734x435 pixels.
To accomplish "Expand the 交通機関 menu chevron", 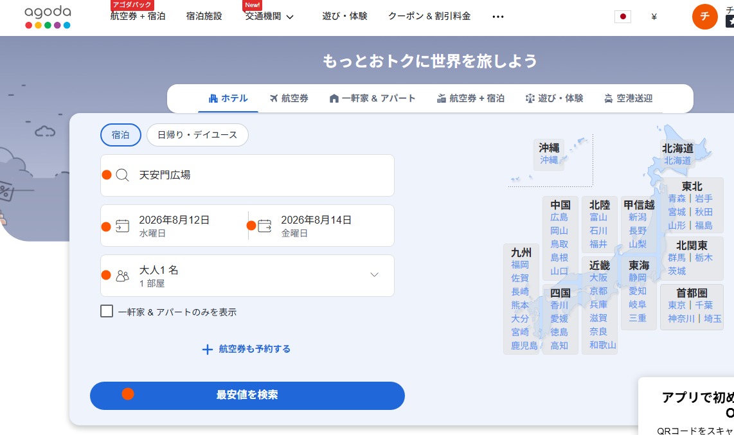I will pos(290,17).
